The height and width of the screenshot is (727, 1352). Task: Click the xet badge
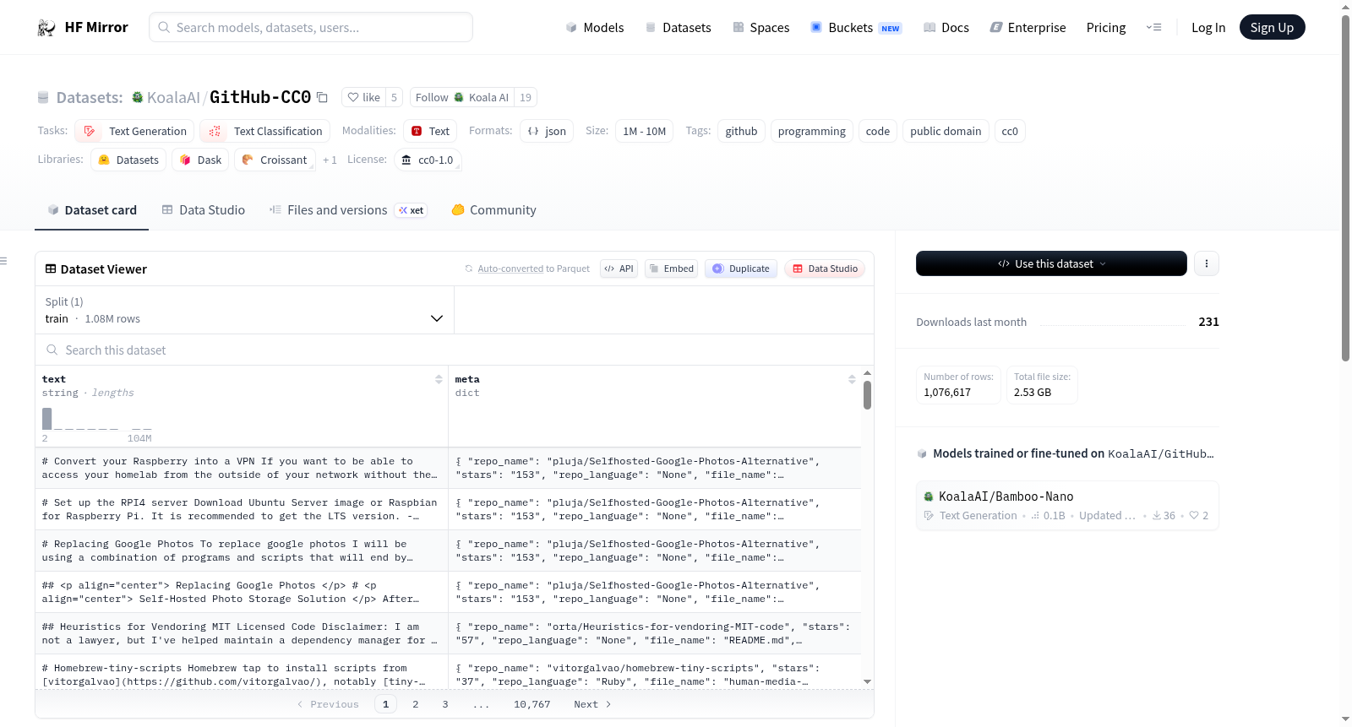tap(412, 210)
